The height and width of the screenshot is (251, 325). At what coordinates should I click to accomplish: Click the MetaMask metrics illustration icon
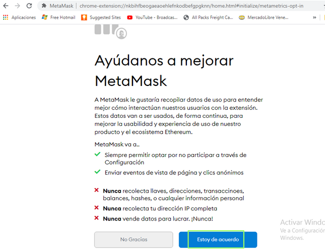tap(111, 32)
